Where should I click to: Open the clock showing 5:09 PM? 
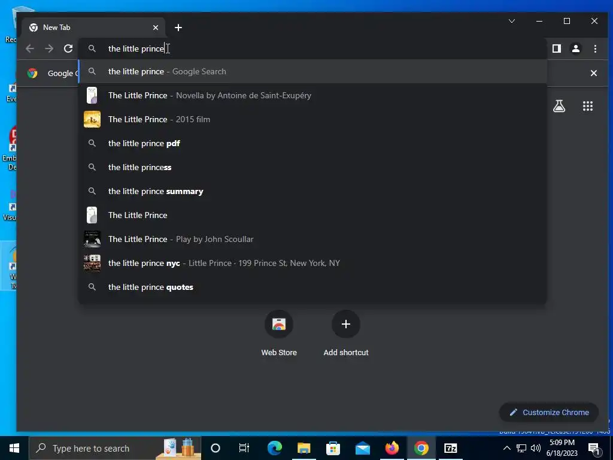tap(562, 448)
